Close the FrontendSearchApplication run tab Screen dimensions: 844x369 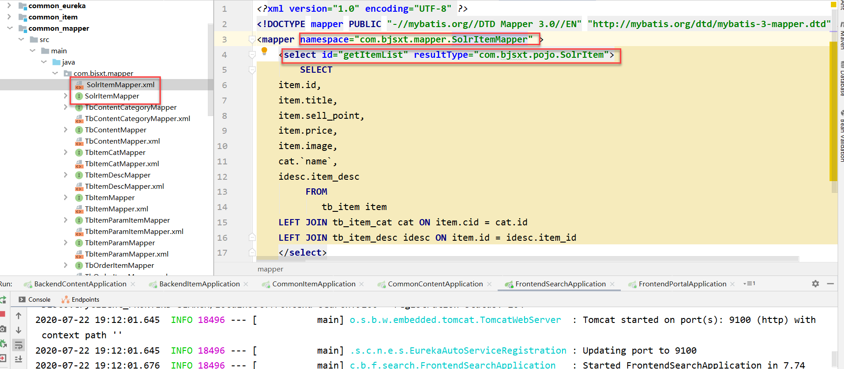coord(612,284)
